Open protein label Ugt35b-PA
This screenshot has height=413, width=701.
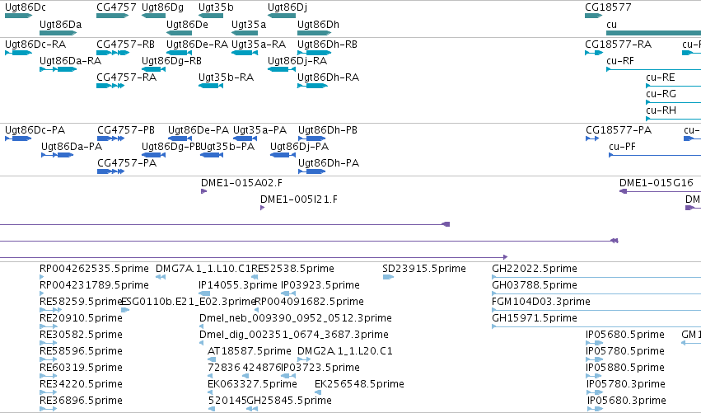pyautogui.click(x=227, y=147)
